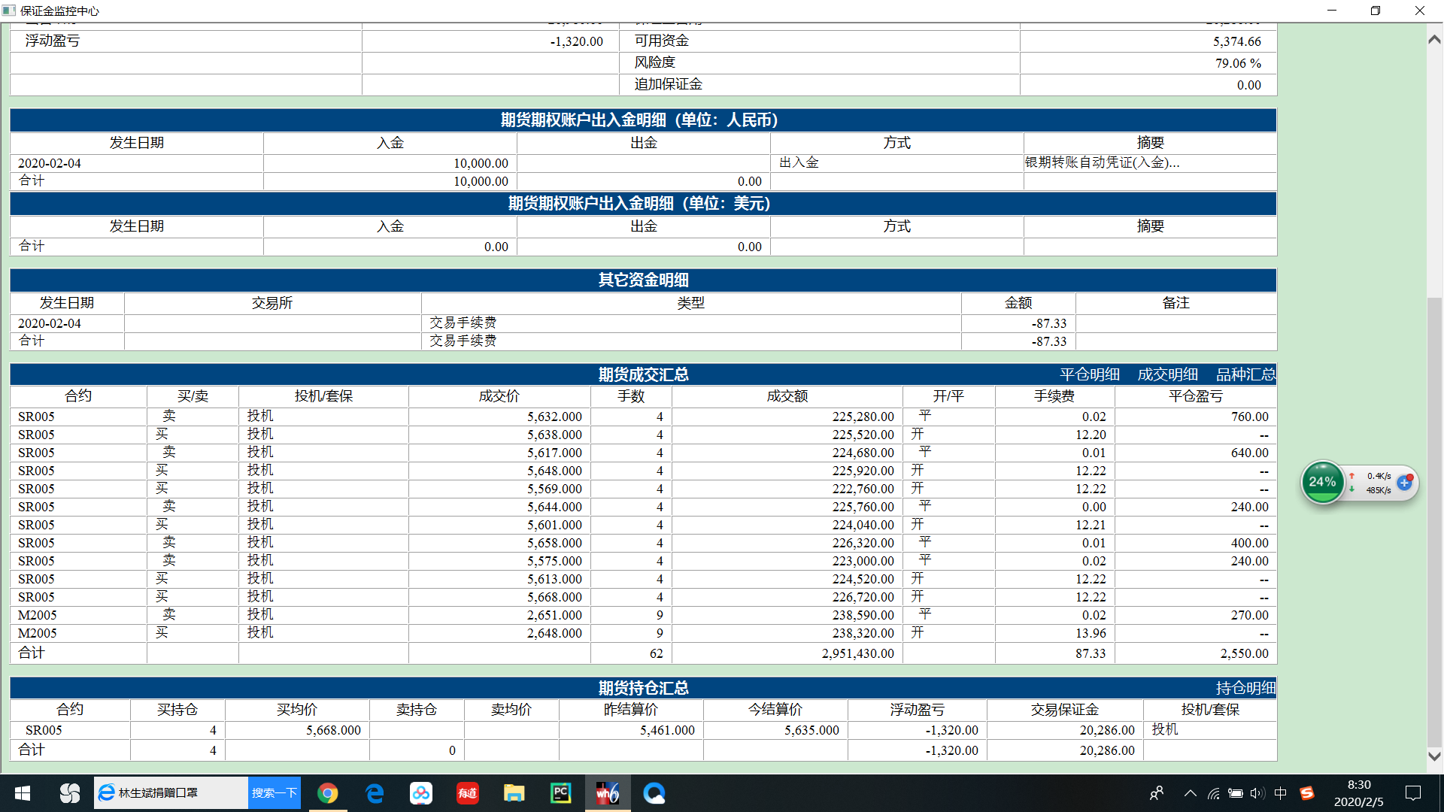The image size is (1444, 812).
Task: Click the scrollbar down arrow
Action: click(1434, 756)
